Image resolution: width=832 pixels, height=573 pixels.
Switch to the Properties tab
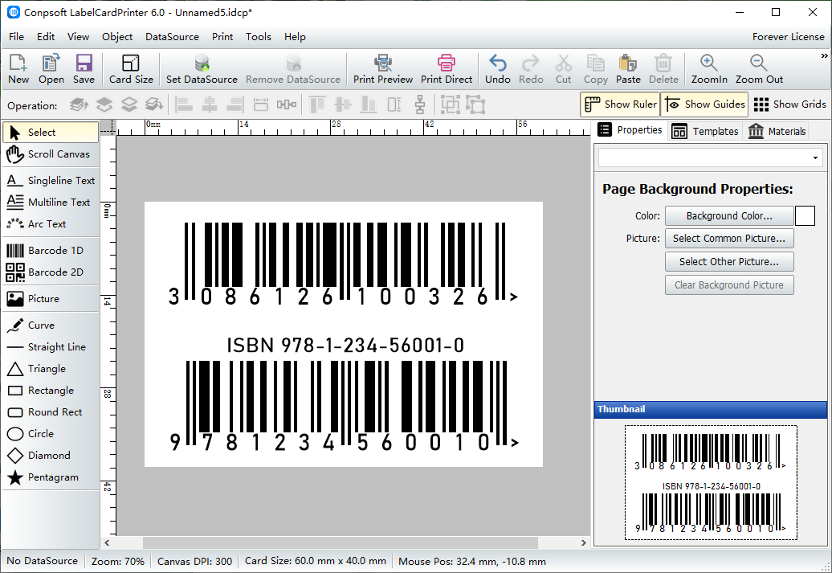tap(630, 130)
